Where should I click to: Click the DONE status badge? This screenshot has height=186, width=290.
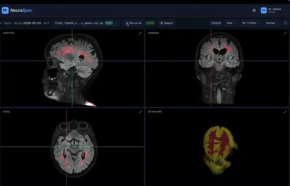[150, 23]
